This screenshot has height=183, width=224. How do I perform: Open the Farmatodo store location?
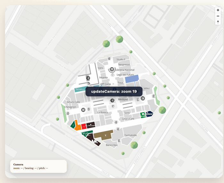coord(131,135)
